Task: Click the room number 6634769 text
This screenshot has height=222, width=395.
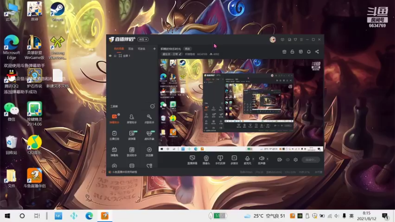Action: tap(202, 54)
